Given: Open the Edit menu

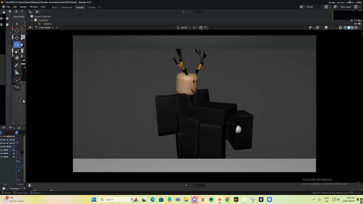Looking at the screenshot, I should point(15,7).
